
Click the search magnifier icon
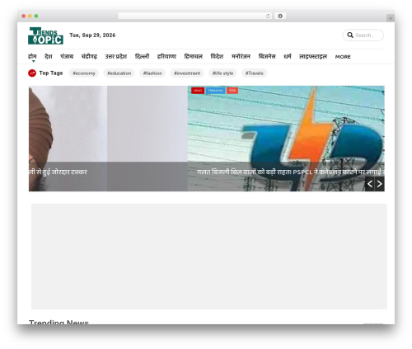[x=350, y=35]
